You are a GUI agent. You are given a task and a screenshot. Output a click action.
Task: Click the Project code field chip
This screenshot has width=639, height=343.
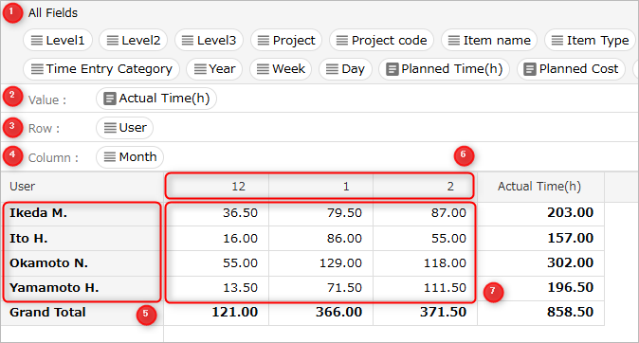click(381, 40)
